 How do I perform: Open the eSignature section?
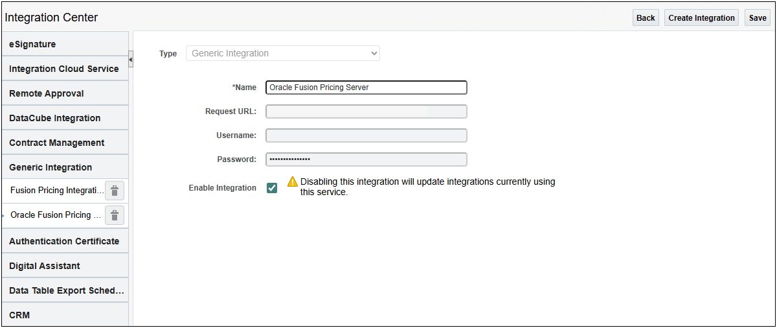point(65,44)
